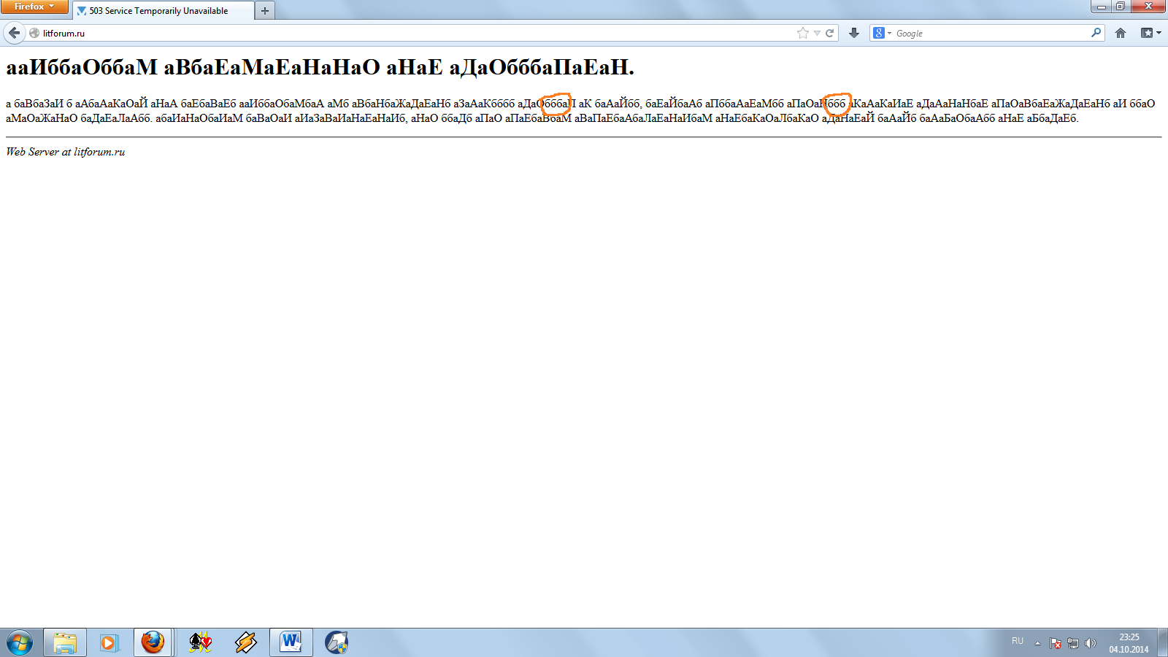The image size is (1168, 657).
Task: Open the Bookmarks menu button
Action: (1150, 33)
